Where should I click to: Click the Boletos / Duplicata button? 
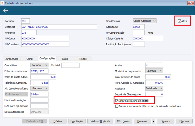point(100,121)
